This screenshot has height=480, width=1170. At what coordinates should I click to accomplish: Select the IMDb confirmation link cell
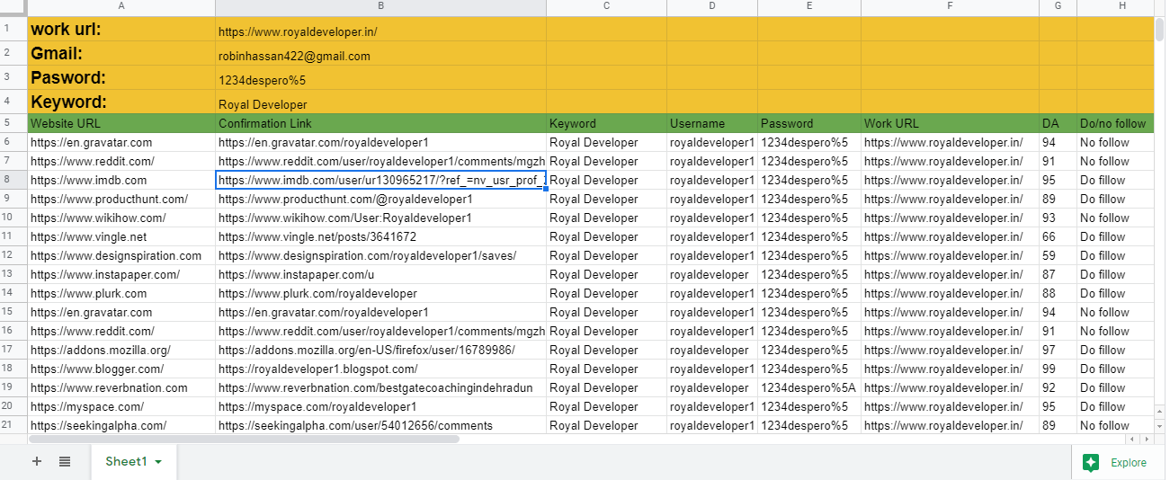380,180
